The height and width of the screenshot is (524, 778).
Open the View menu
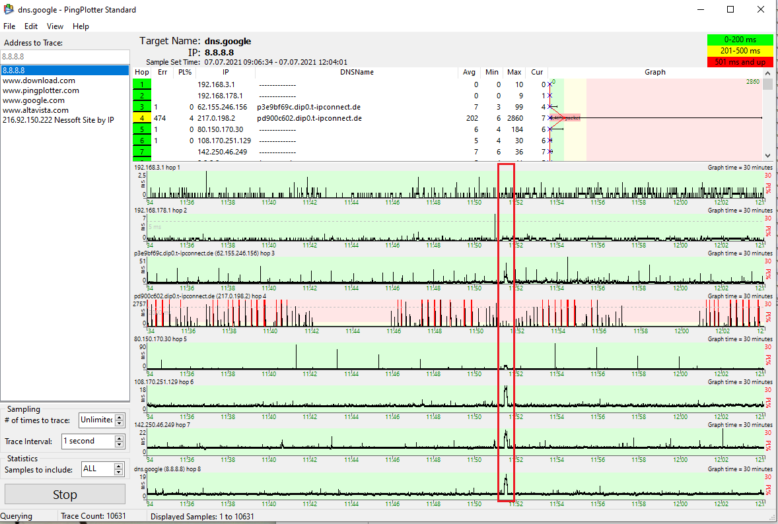[x=55, y=26]
